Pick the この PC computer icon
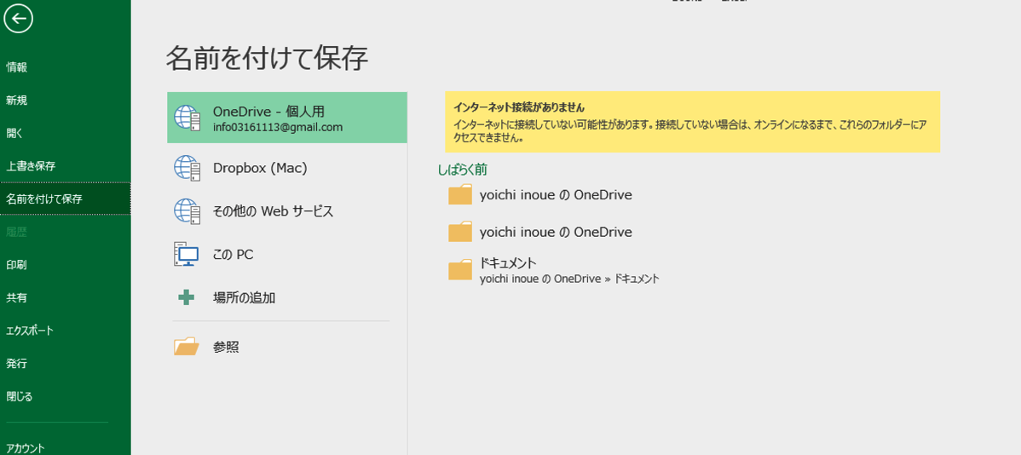 pyautogui.click(x=187, y=254)
